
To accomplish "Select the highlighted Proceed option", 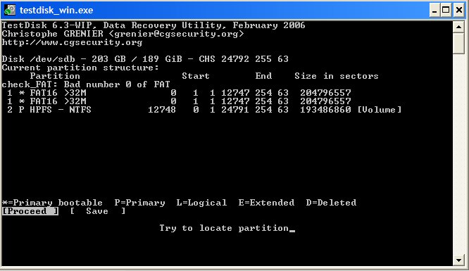I will [x=30, y=211].
